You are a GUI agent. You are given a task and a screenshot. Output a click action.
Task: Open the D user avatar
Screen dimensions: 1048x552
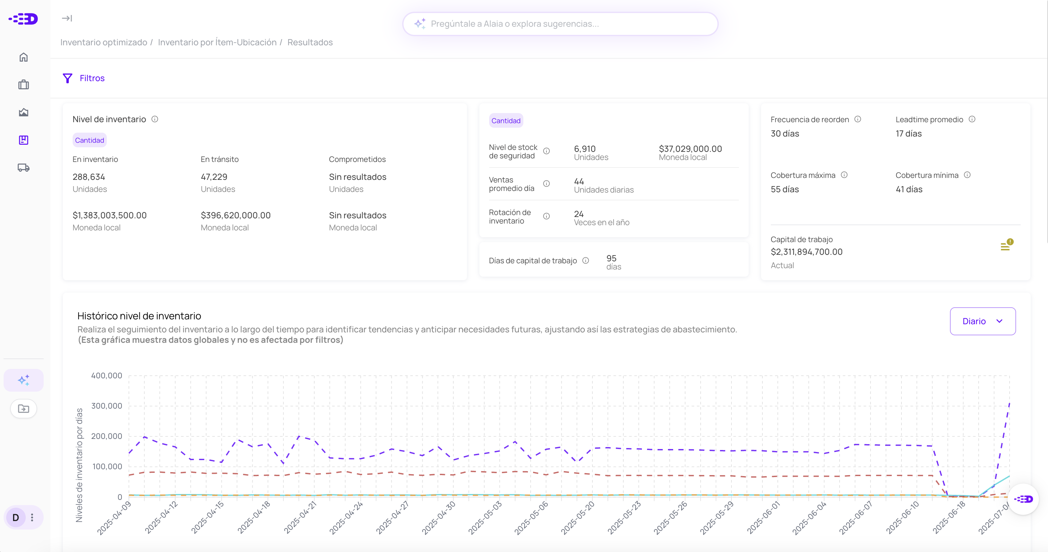coord(16,517)
